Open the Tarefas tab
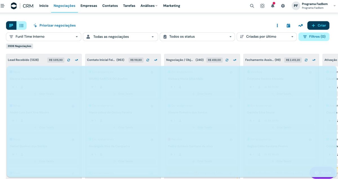 129,6
